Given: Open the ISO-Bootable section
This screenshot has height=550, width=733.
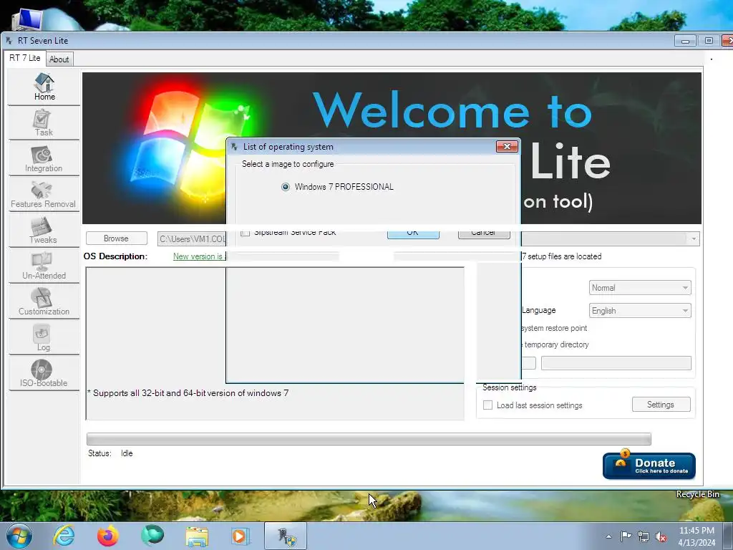Looking at the screenshot, I should tap(44, 373).
